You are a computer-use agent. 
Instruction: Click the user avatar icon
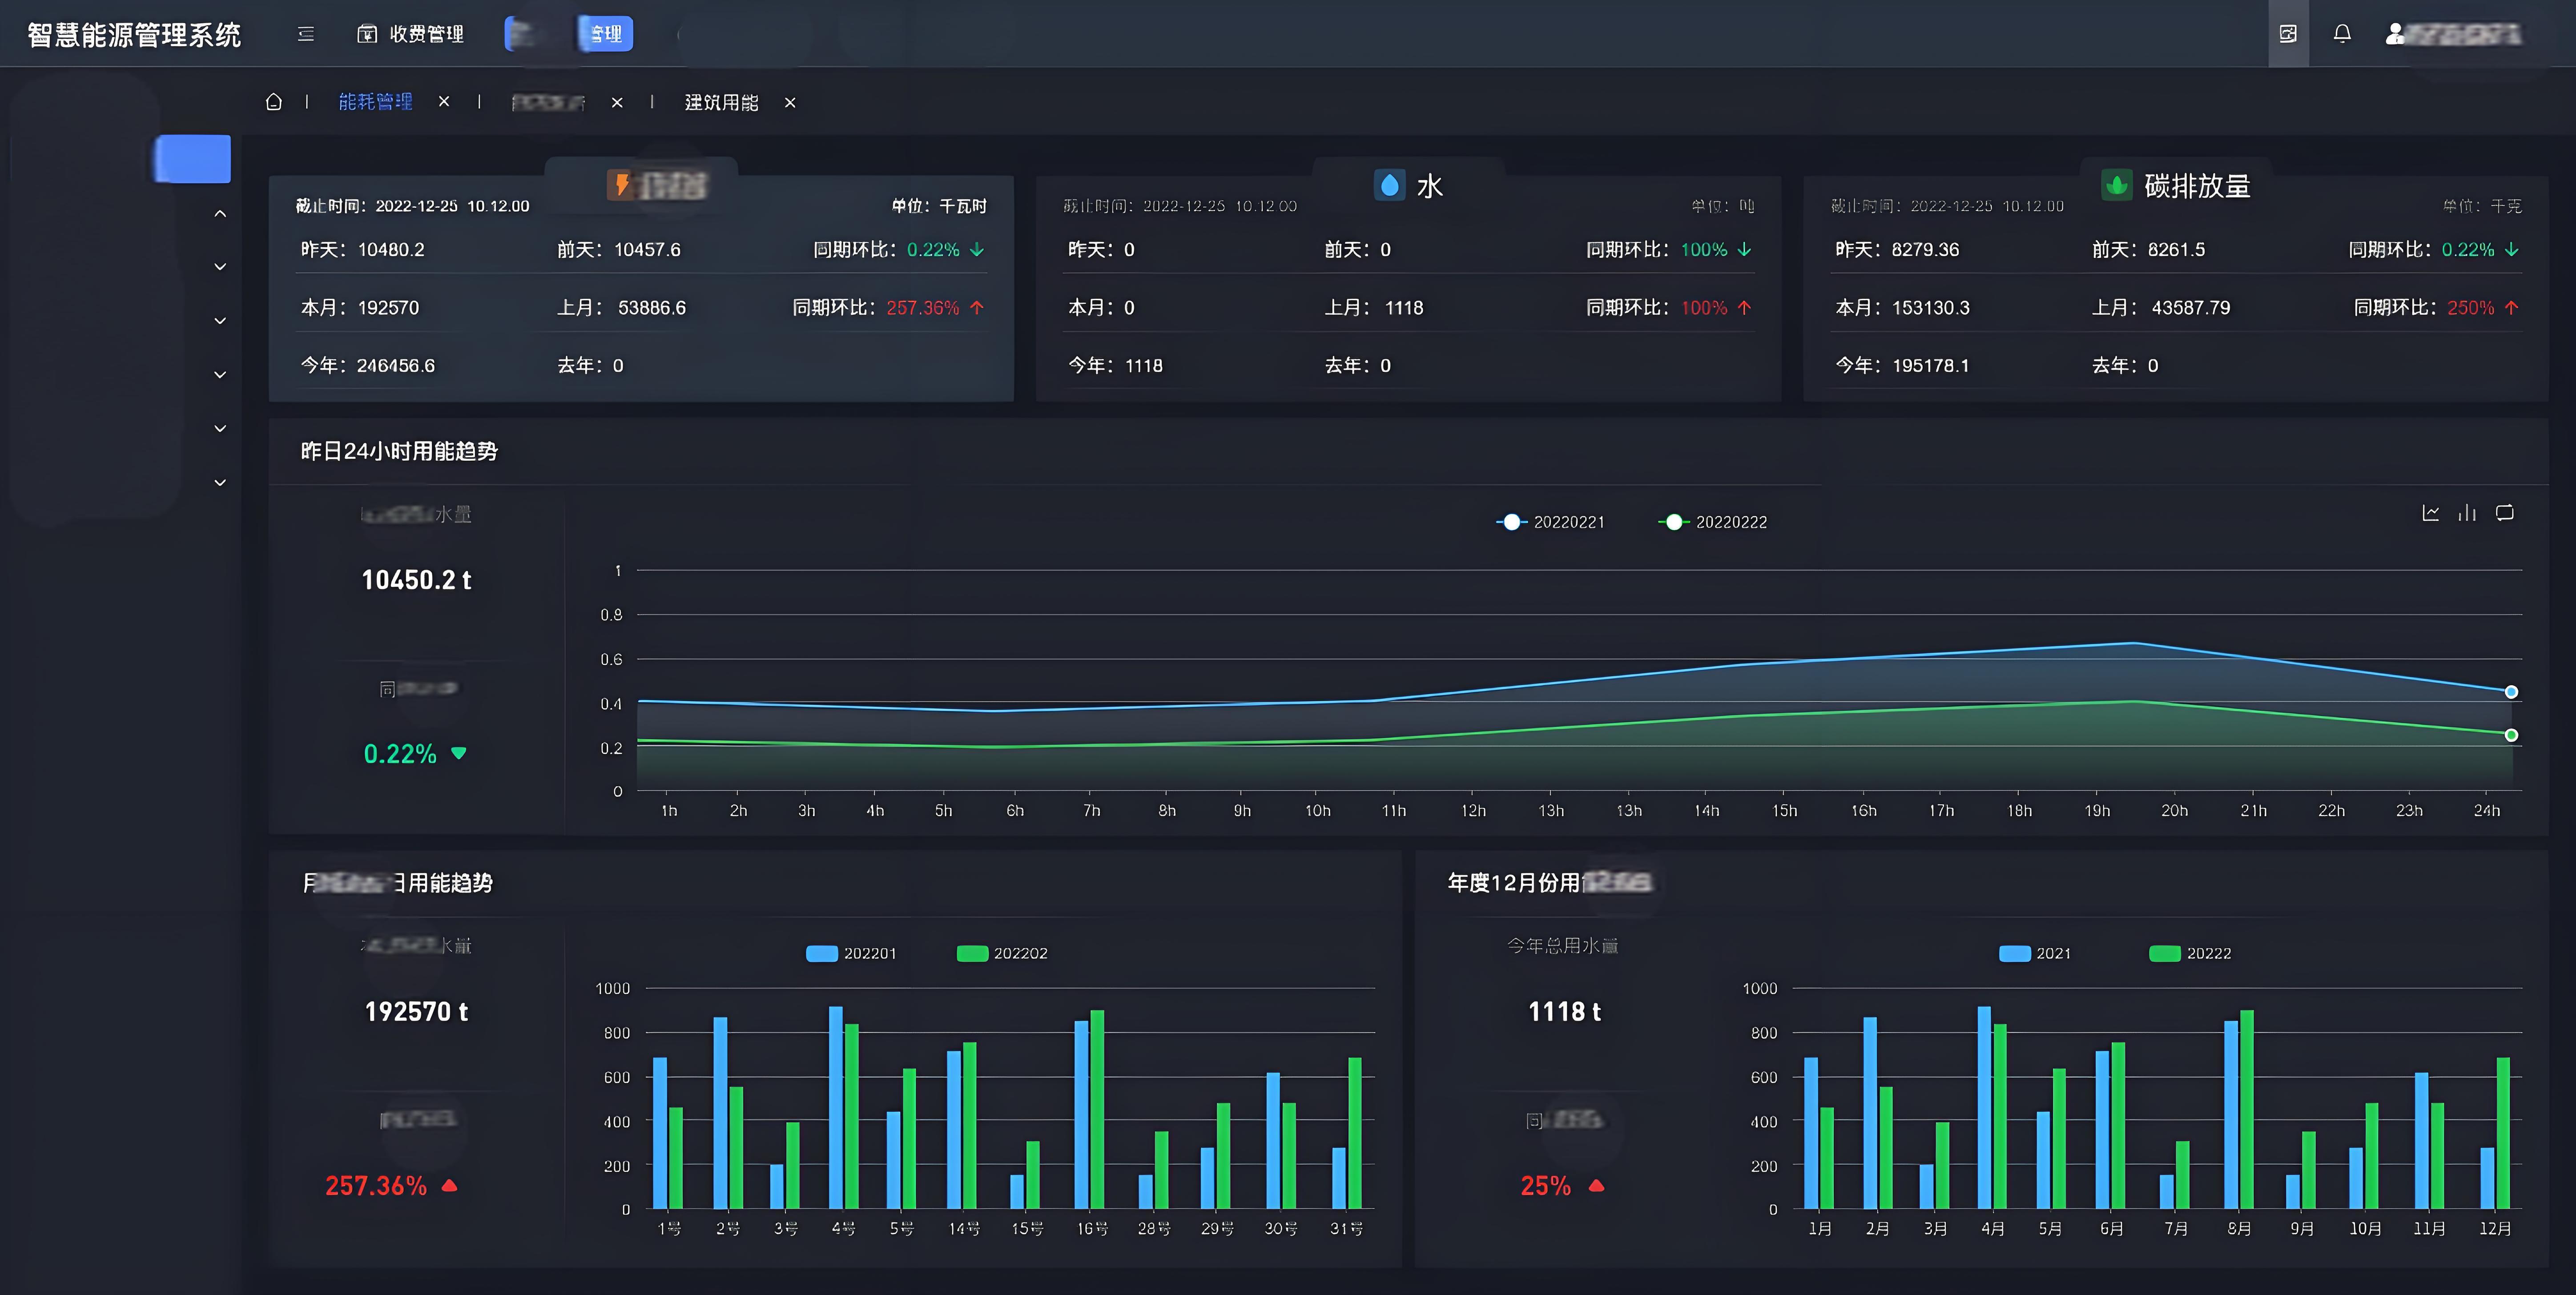[2395, 34]
